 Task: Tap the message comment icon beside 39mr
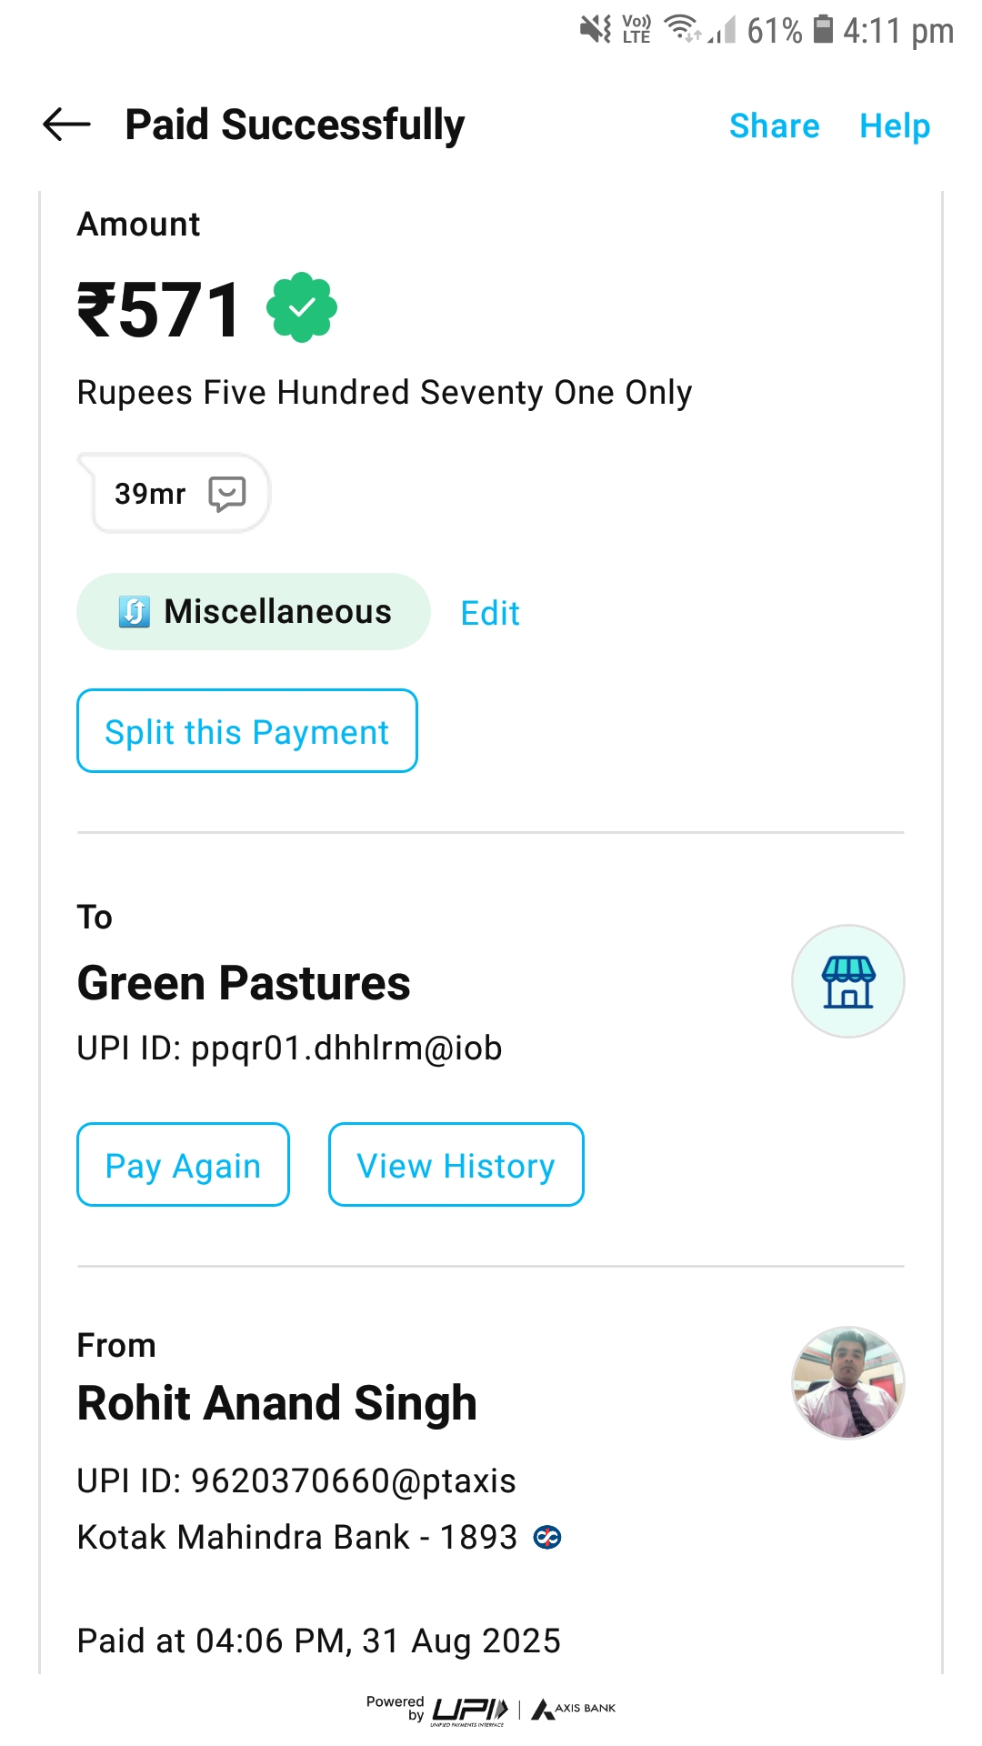point(227,494)
